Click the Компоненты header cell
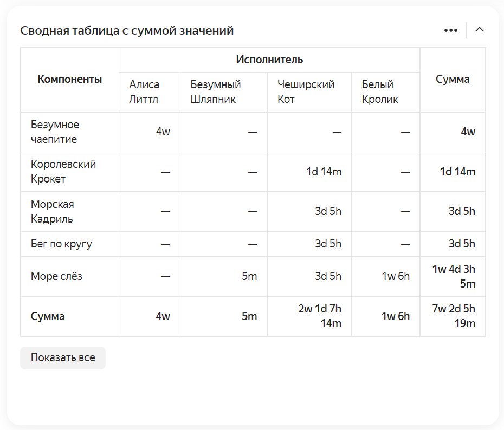 pyautogui.click(x=70, y=80)
